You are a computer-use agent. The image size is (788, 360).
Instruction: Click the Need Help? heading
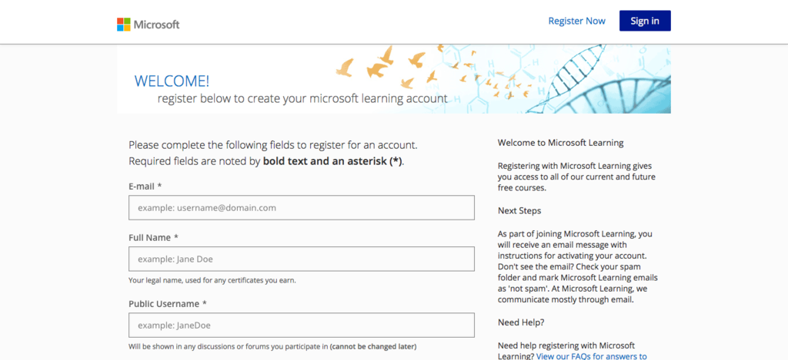tap(521, 322)
